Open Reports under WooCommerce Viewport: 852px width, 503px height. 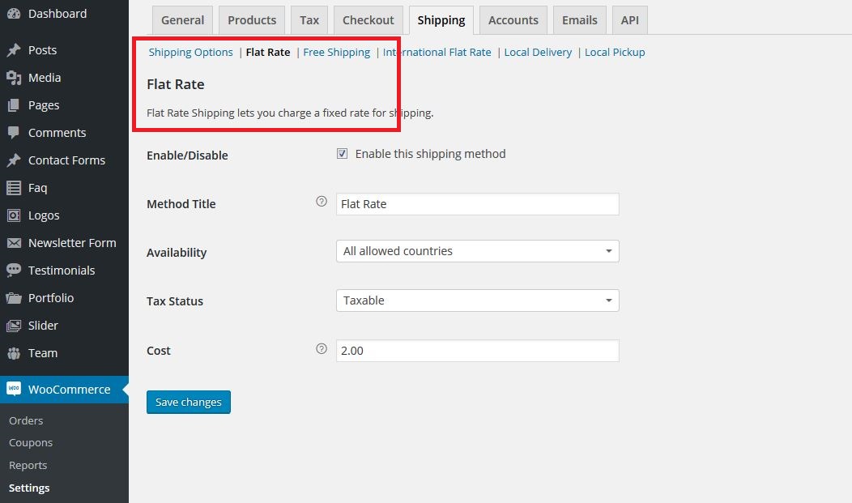[x=28, y=466]
